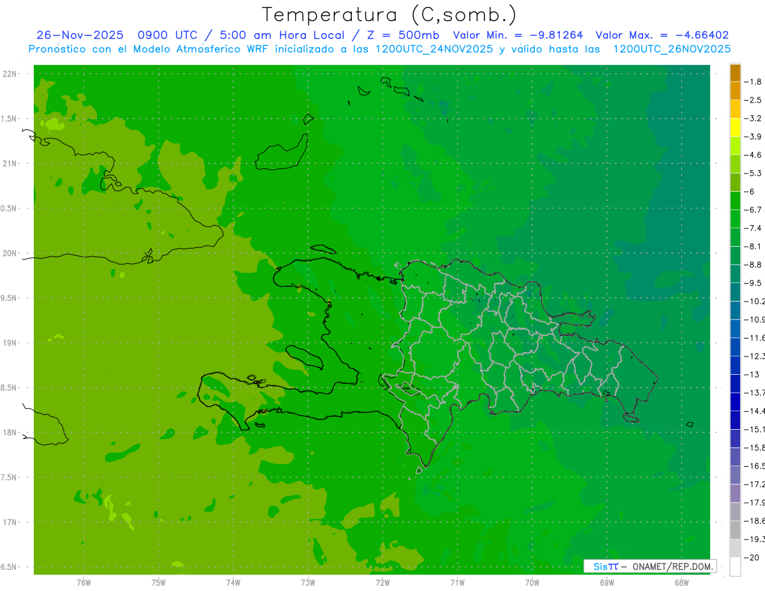
Task: Click the "Valor Max. = -4.66402" value
Action: pyautogui.click(x=662, y=35)
